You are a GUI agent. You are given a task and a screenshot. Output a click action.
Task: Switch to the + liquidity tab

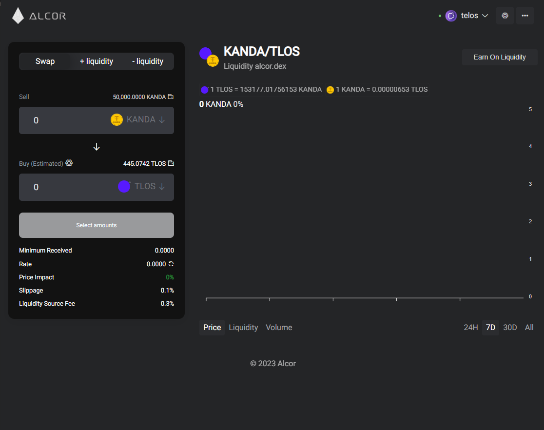click(97, 61)
